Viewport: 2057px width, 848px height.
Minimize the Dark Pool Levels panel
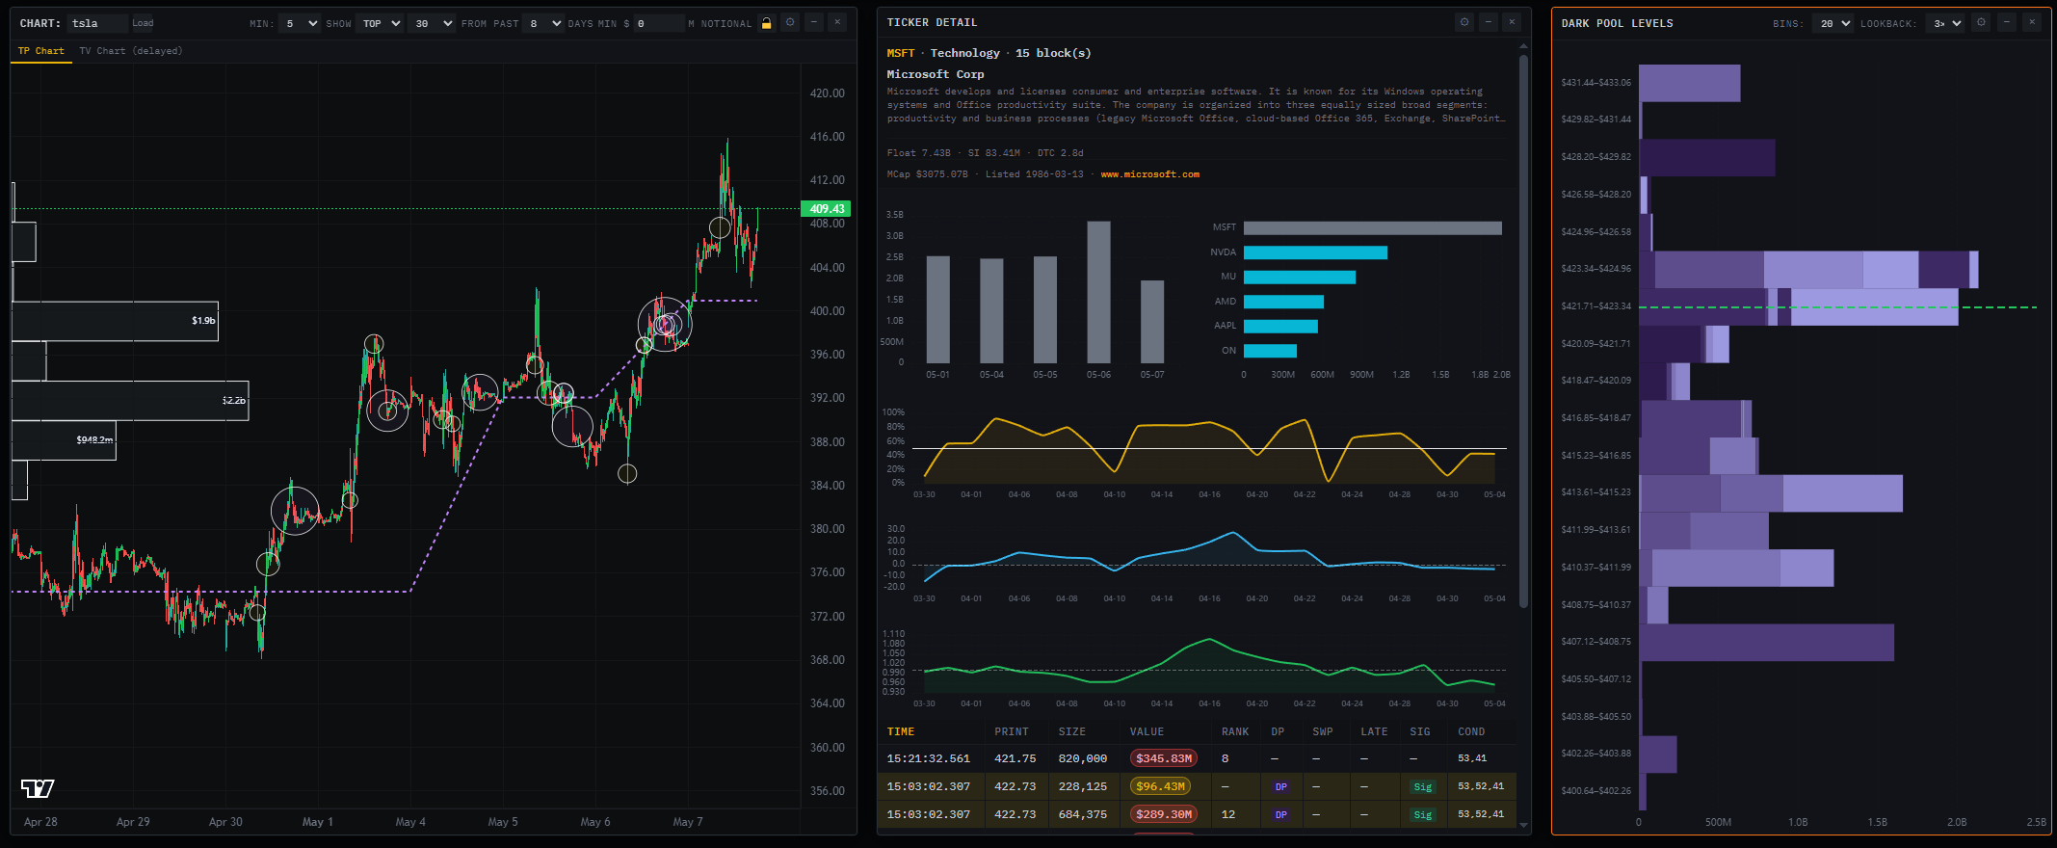click(x=2007, y=22)
